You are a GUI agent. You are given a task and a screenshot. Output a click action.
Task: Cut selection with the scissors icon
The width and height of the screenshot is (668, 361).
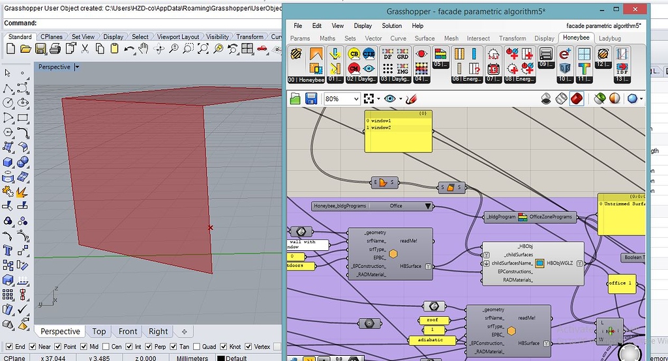click(x=85, y=49)
